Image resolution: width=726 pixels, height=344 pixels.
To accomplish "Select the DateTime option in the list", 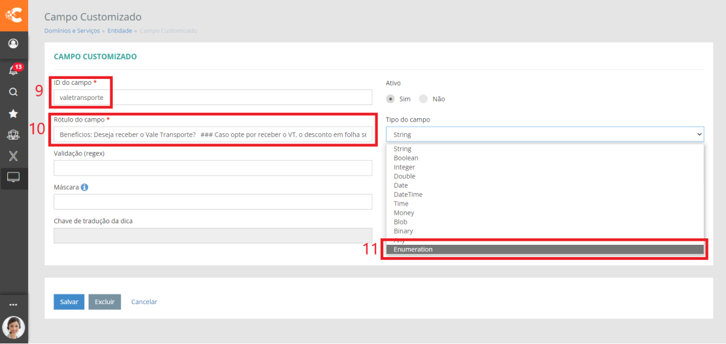I will coord(408,195).
